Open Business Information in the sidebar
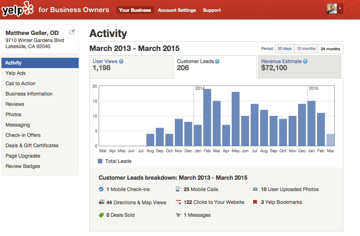The image size is (360, 236). coord(40,94)
